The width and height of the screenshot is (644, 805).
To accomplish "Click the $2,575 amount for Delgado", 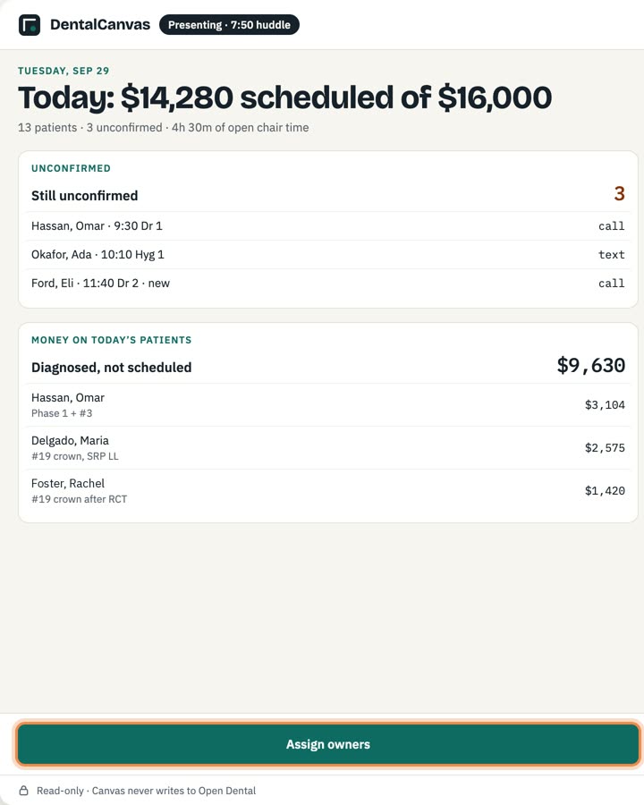I will (x=605, y=448).
